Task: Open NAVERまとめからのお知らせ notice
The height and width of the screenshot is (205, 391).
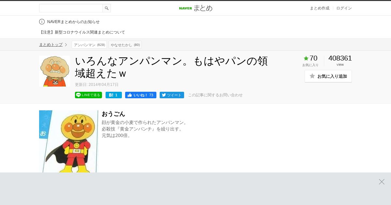Action: click(73, 22)
